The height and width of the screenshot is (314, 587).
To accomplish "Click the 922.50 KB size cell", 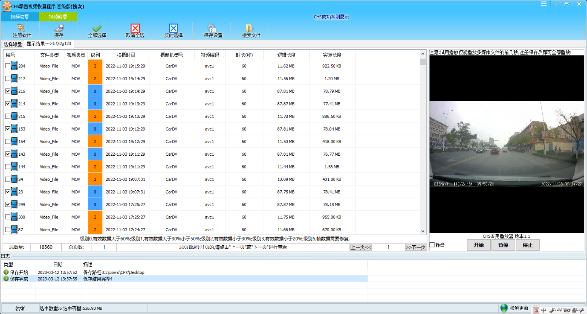I will pyautogui.click(x=332, y=66).
